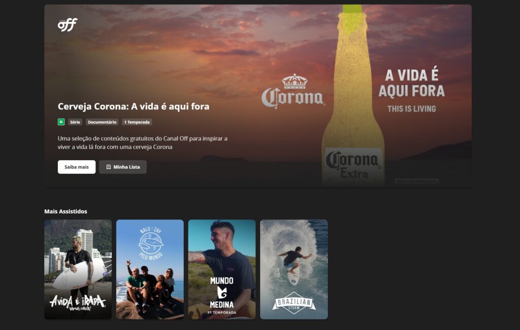Open the Nalu e Zav Pelo Mundo poster
This screenshot has height=330, width=520.
(x=150, y=270)
